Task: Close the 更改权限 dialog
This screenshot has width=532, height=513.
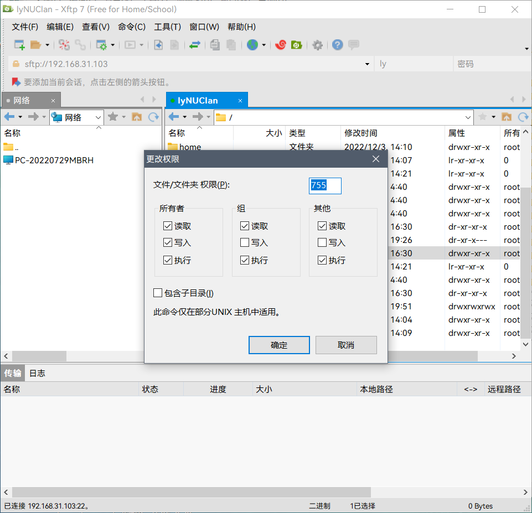Action: [x=376, y=159]
